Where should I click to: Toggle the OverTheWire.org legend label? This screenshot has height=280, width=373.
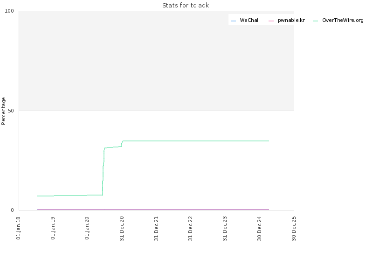[343, 20]
